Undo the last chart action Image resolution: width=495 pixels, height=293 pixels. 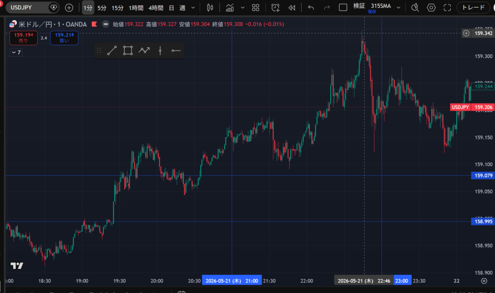(x=311, y=8)
